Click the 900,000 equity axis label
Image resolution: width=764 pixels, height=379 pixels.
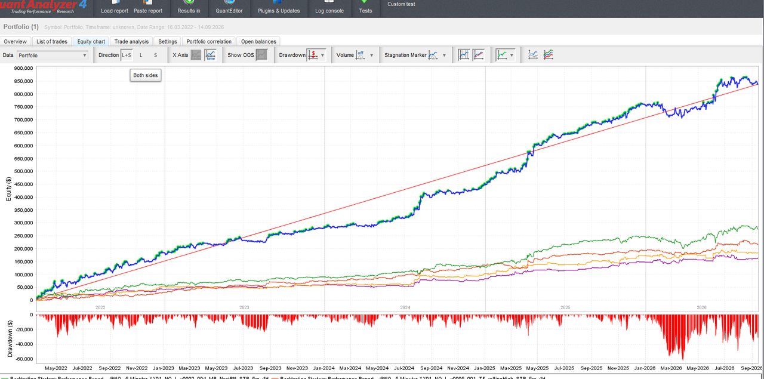pyautogui.click(x=22, y=68)
